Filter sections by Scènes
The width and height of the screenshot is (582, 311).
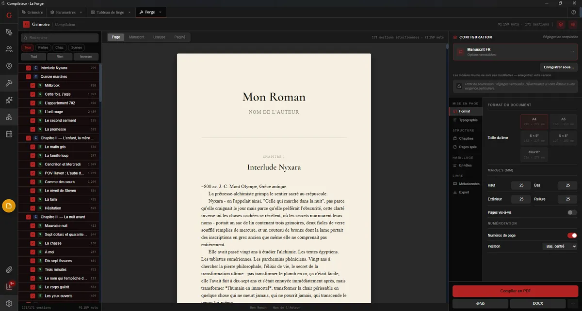coord(77,47)
